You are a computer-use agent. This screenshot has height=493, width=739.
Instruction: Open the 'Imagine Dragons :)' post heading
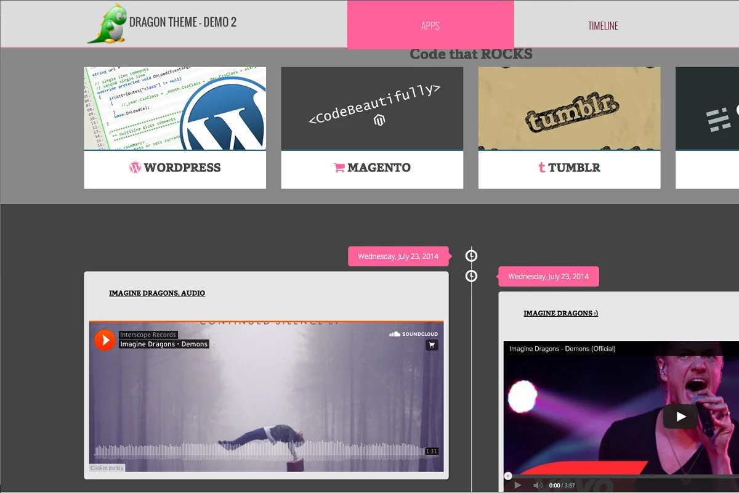coord(560,313)
